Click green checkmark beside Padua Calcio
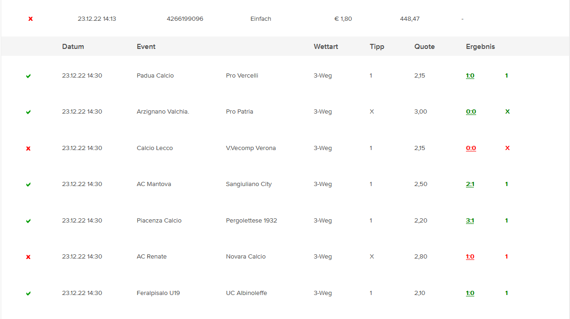The width and height of the screenshot is (570, 319). 28,76
